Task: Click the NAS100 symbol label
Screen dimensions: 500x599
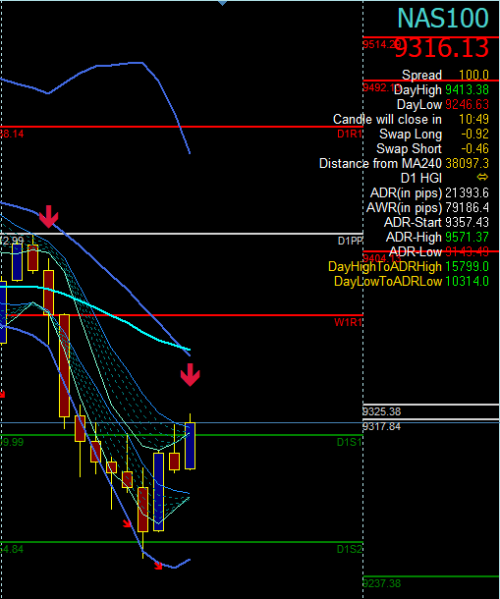Action: 443,18
